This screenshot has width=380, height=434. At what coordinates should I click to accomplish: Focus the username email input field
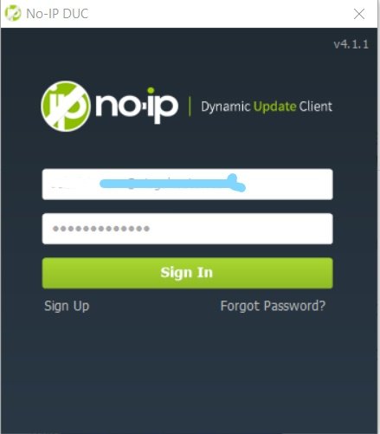[188, 185]
